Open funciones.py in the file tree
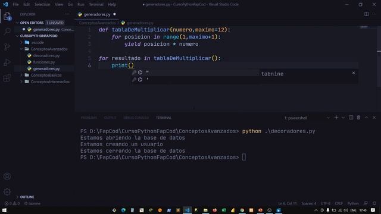This screenshot has height=214, width=381. click(x=44, y=62)
